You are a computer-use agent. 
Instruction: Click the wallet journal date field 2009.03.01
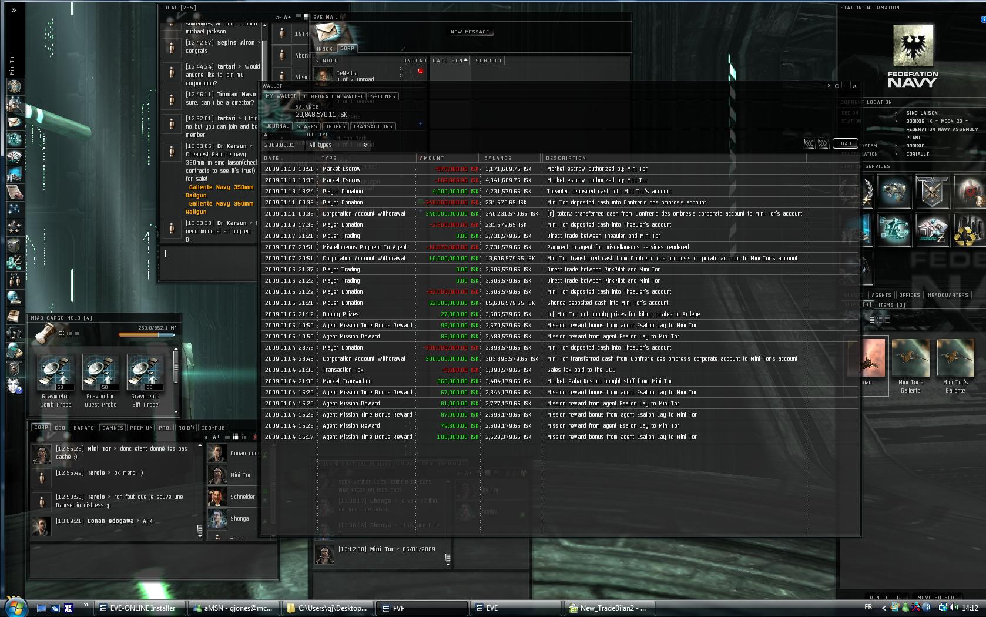click(x=283, y=145)
